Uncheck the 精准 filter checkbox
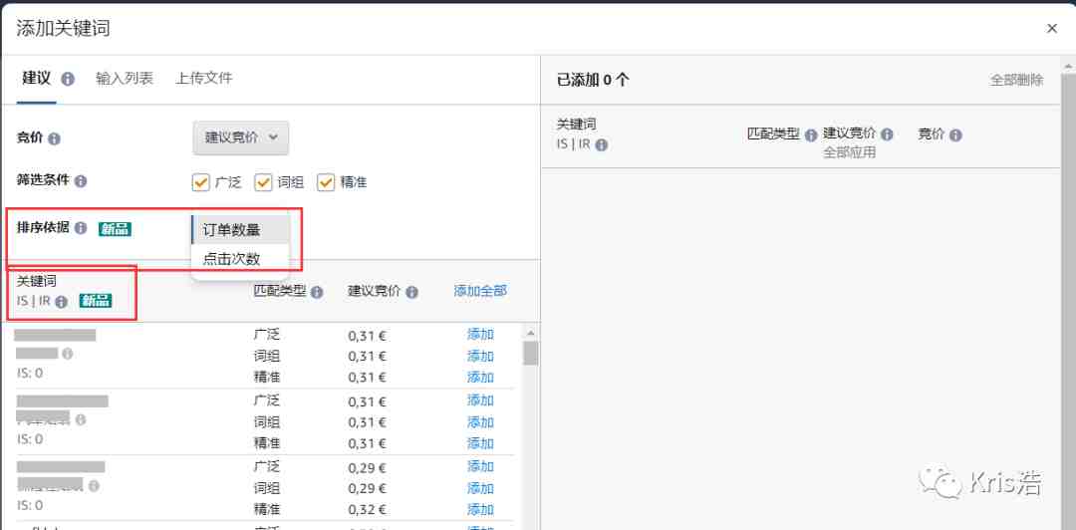The image size is (1076, 530). [325, 182]
